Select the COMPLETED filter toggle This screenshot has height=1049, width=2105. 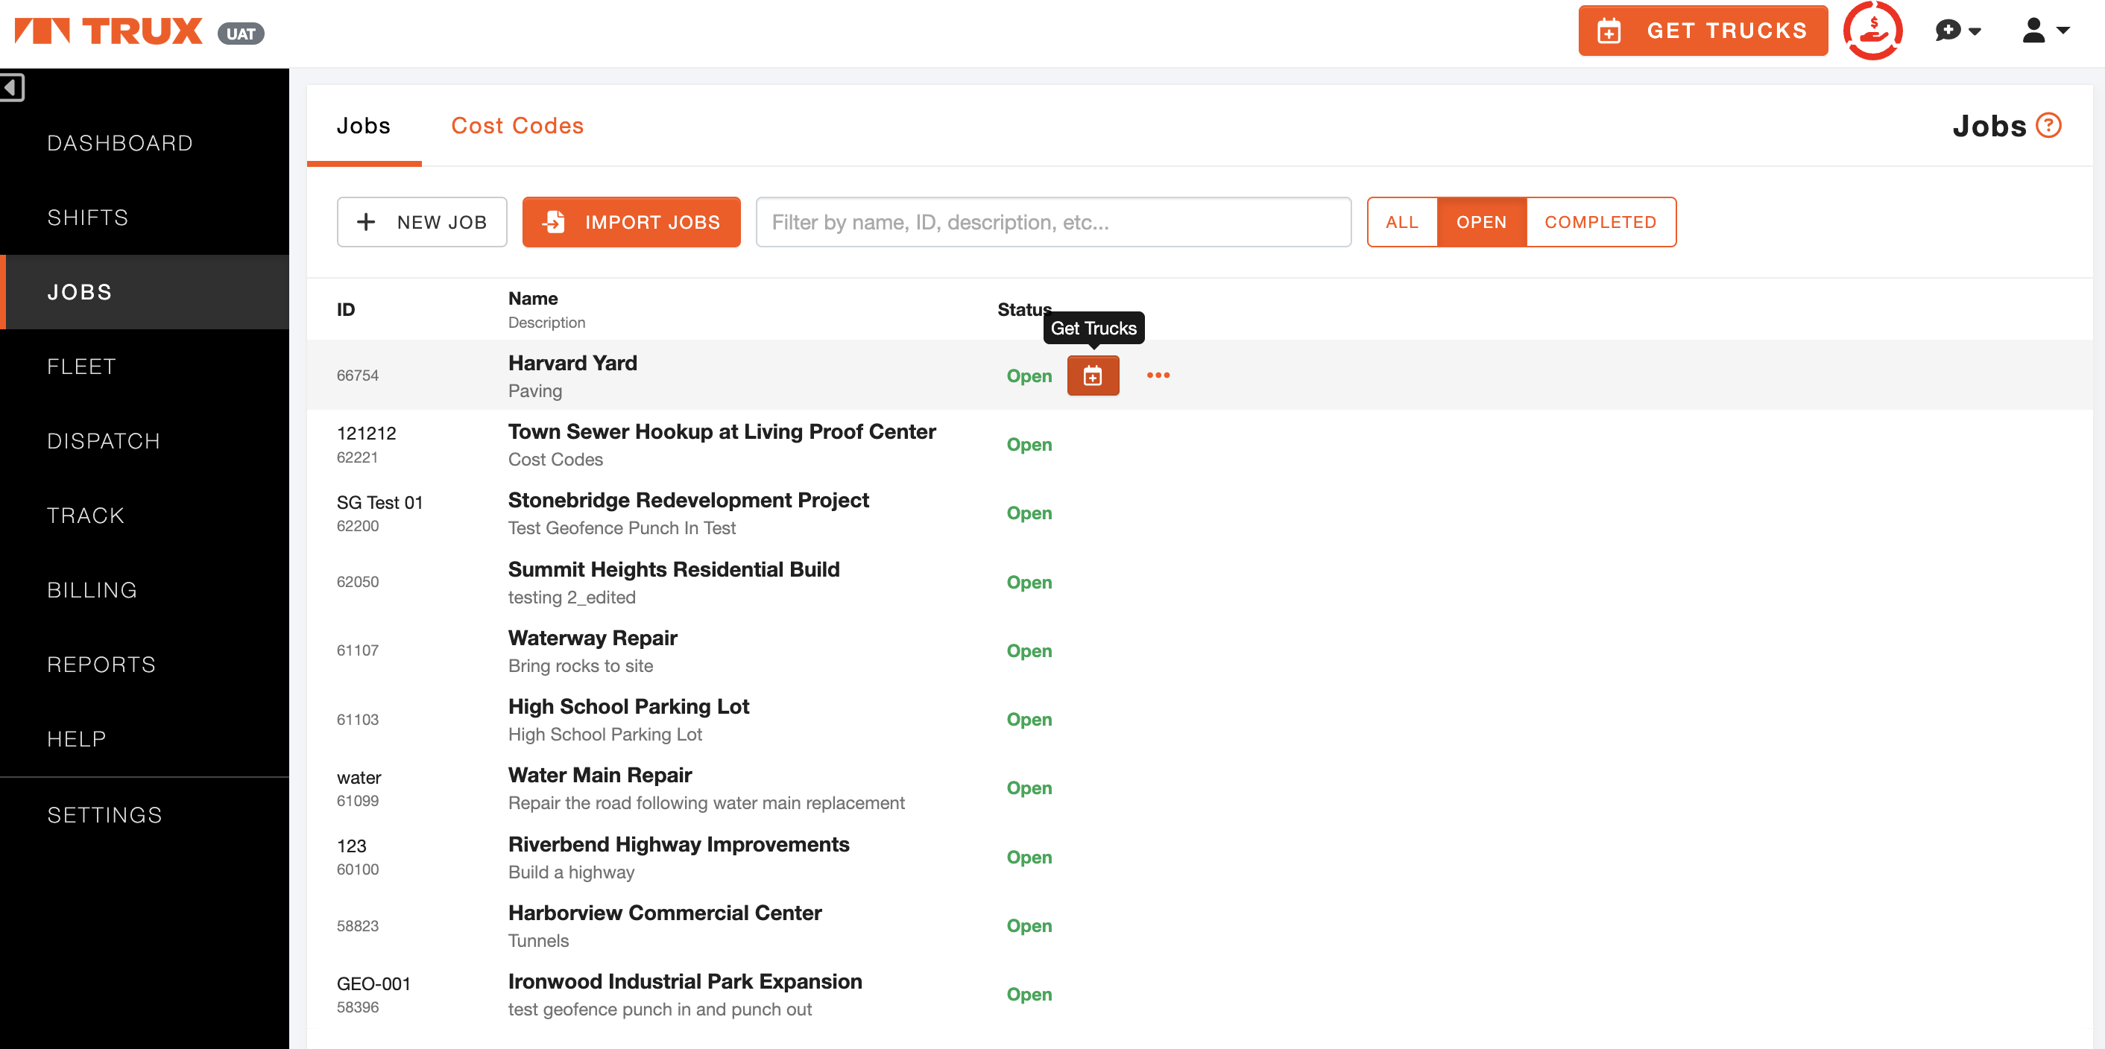1600,222
